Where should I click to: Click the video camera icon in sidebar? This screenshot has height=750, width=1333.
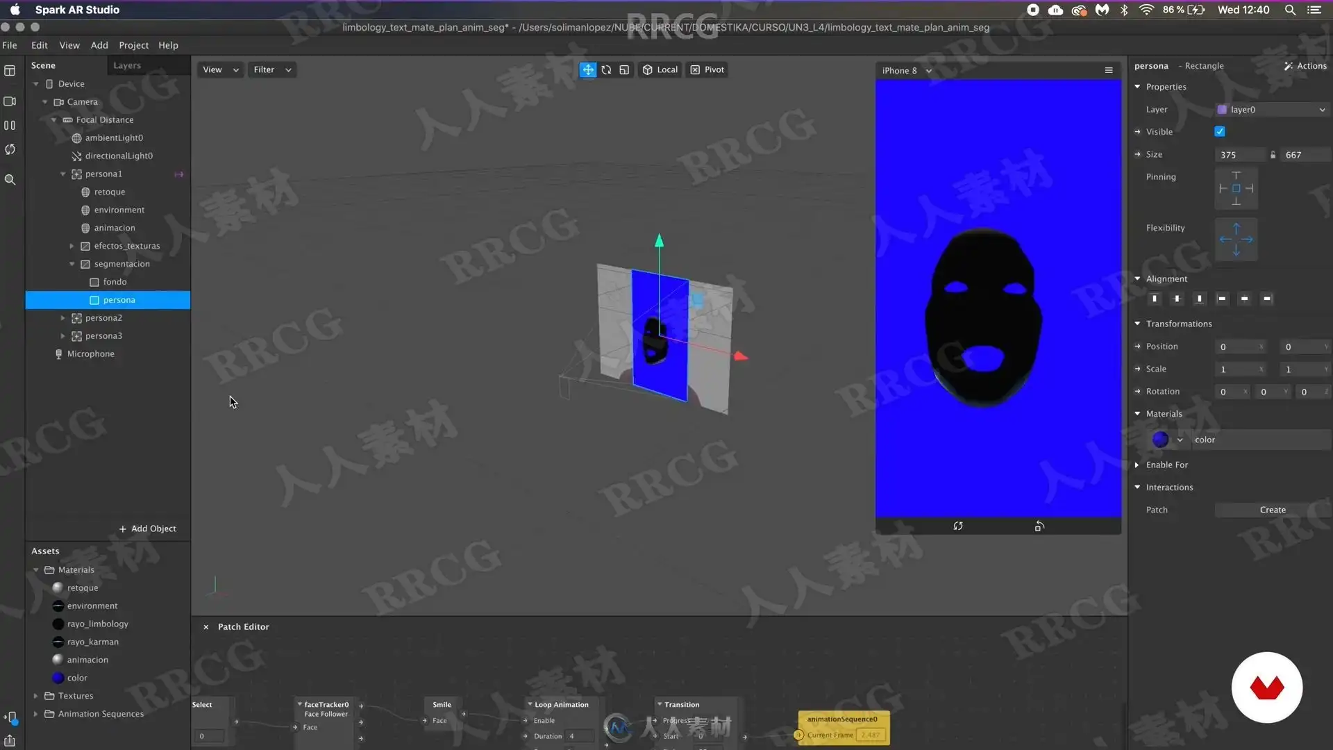pyautogui.click(x=10, y=101)
